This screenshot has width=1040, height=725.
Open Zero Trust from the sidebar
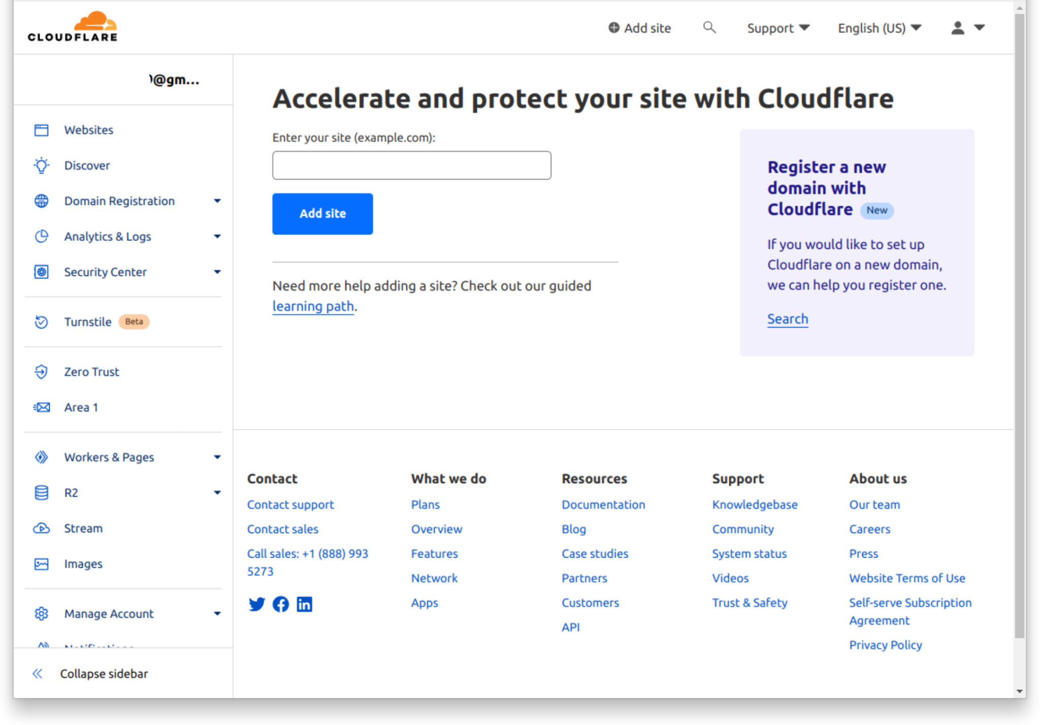pos(91,371)
